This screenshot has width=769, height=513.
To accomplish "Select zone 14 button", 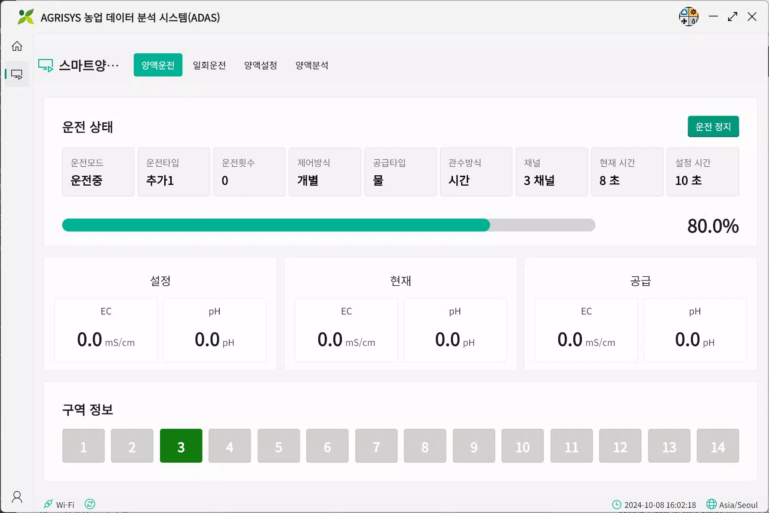I will 718,446.
